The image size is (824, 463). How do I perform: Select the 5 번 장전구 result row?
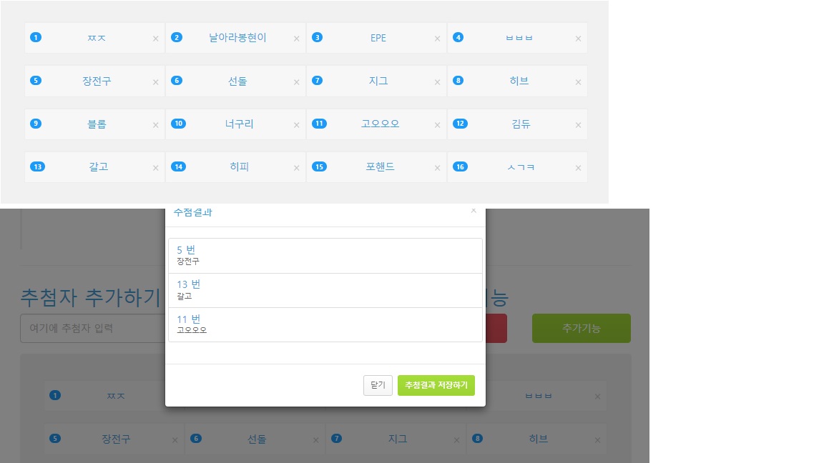[x=325, y=256]
